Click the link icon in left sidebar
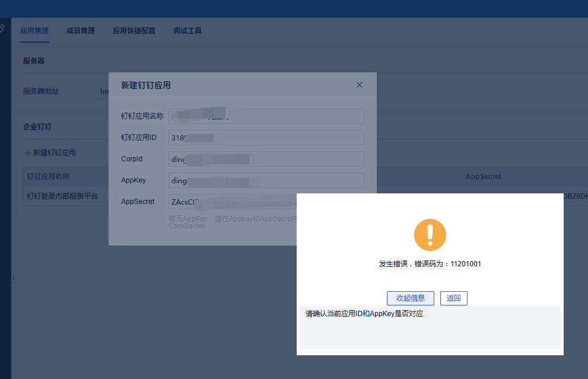 (x=2, y=28)
